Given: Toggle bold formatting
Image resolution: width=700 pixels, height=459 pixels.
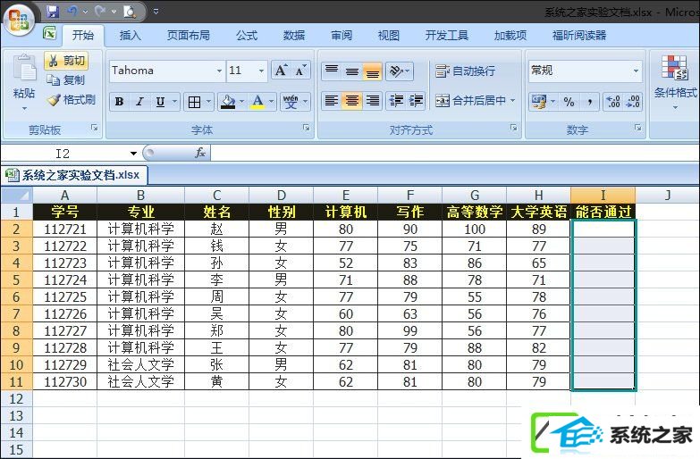Looking at the screenshot, I should (x=119, y=102).
